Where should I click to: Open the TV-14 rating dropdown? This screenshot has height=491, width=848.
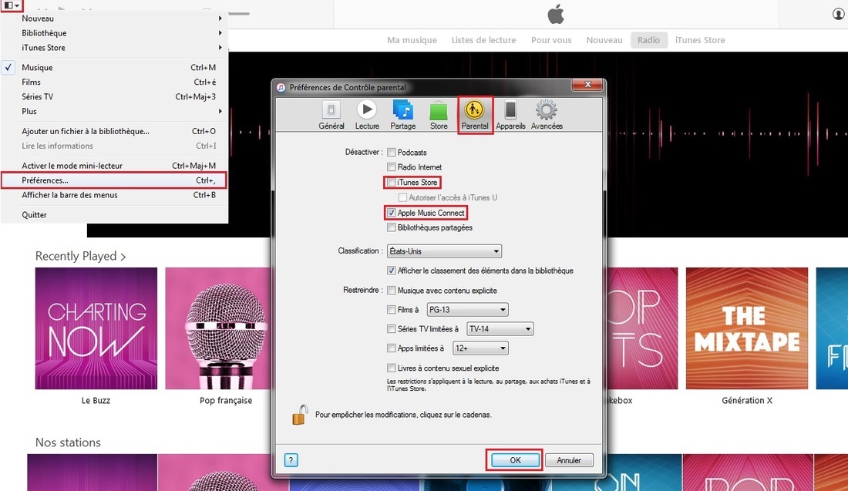500,329
